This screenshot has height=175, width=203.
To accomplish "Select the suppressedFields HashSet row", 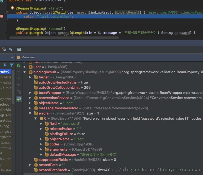I will click(x=113, y=160).
